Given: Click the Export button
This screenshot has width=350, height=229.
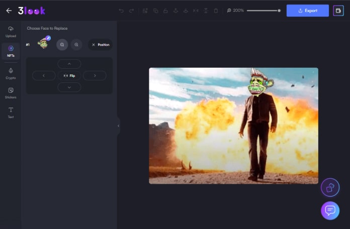Looking at the screenshot, I should click(x=307, y=11).
